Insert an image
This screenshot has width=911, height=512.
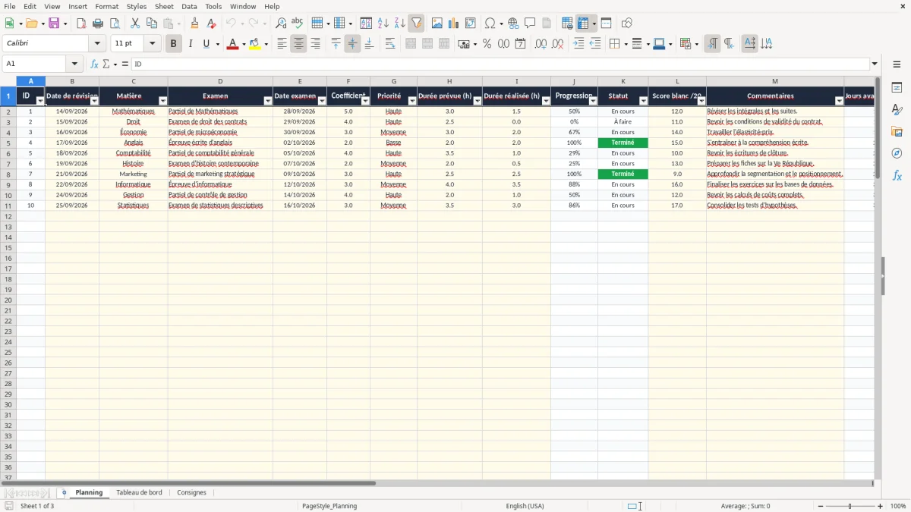point(437,24)
